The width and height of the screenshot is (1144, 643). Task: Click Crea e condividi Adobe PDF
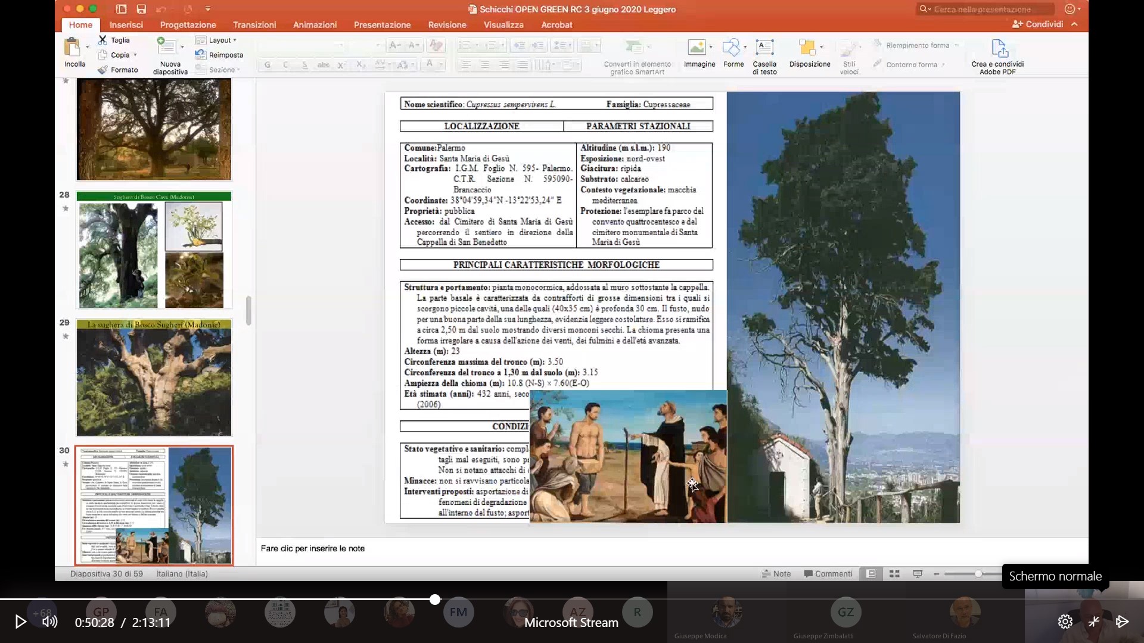999,48
